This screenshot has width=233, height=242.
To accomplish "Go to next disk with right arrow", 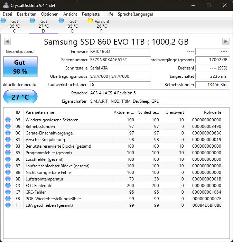I will pos(226,41).
